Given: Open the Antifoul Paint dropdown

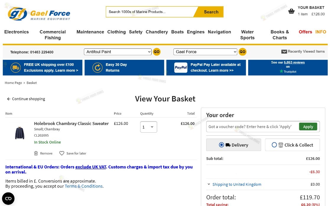Looking at the screenshot, I should [x=118, y=52].
